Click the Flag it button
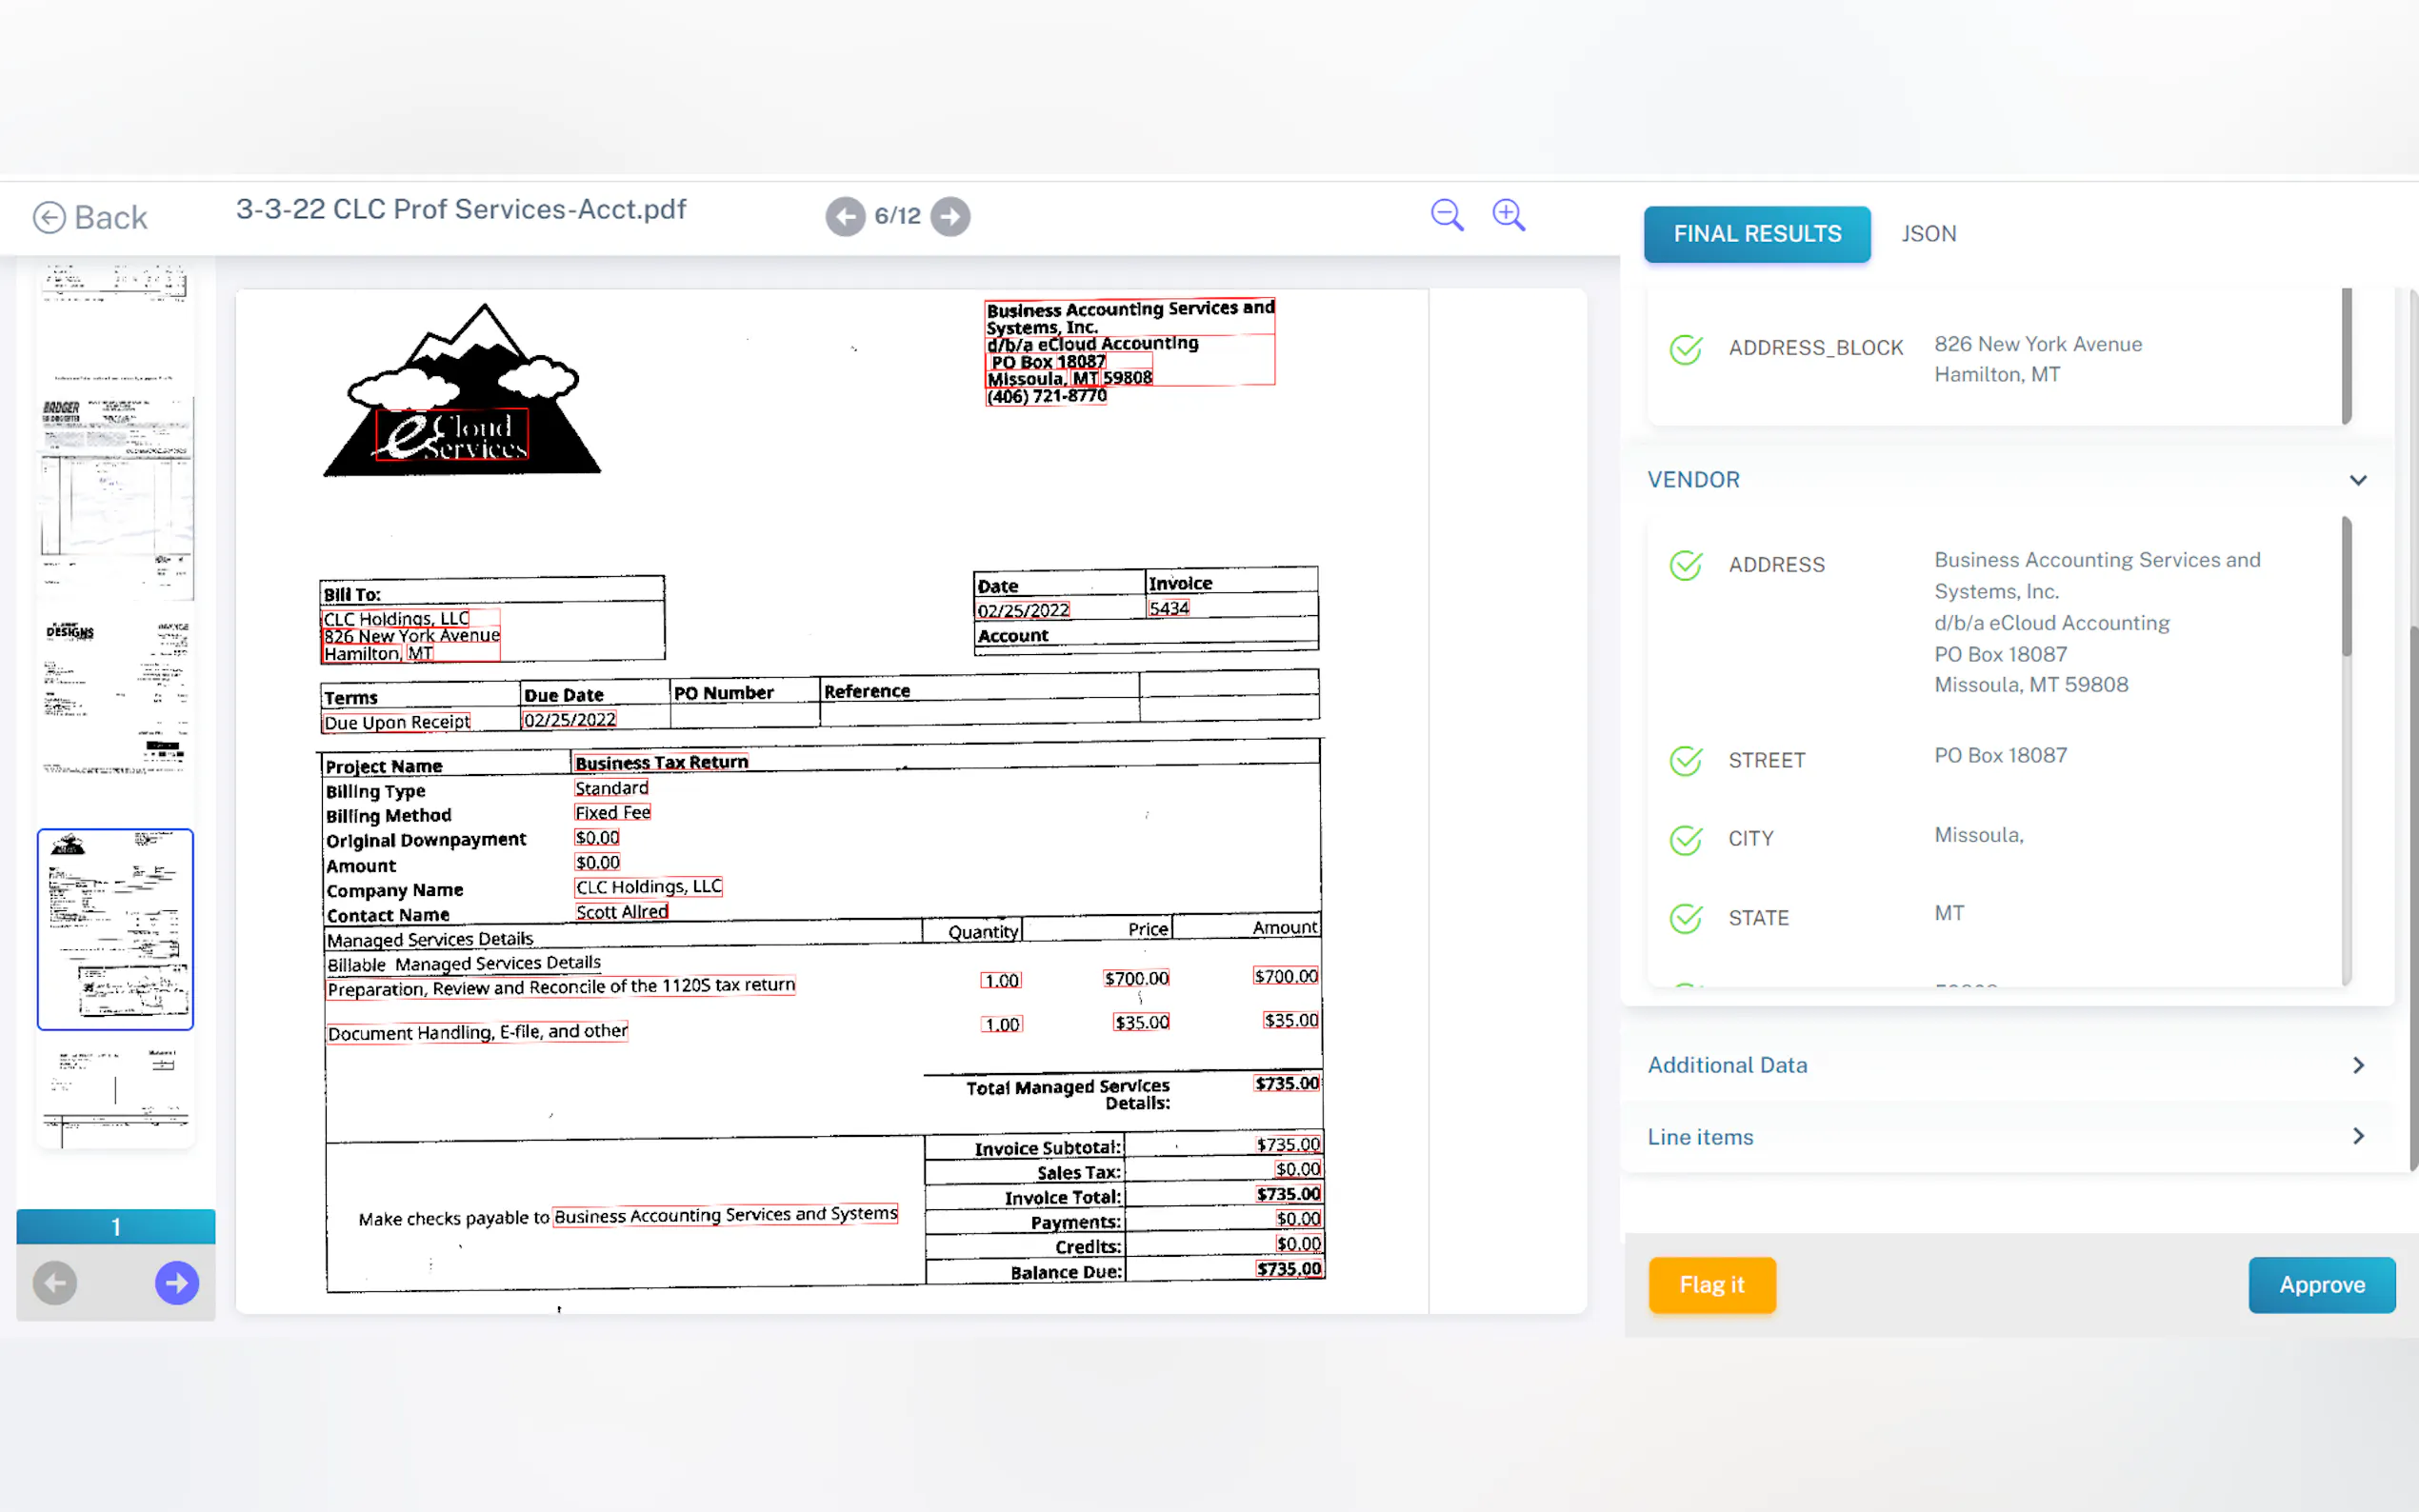This screenshot has height=1512, width=2419. 1711,1285
